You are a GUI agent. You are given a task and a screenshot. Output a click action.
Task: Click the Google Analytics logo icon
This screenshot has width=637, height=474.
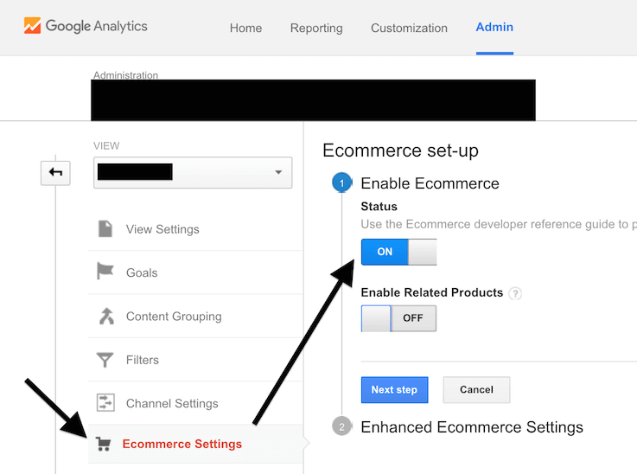pyautogui.click(x=32, y=26)
